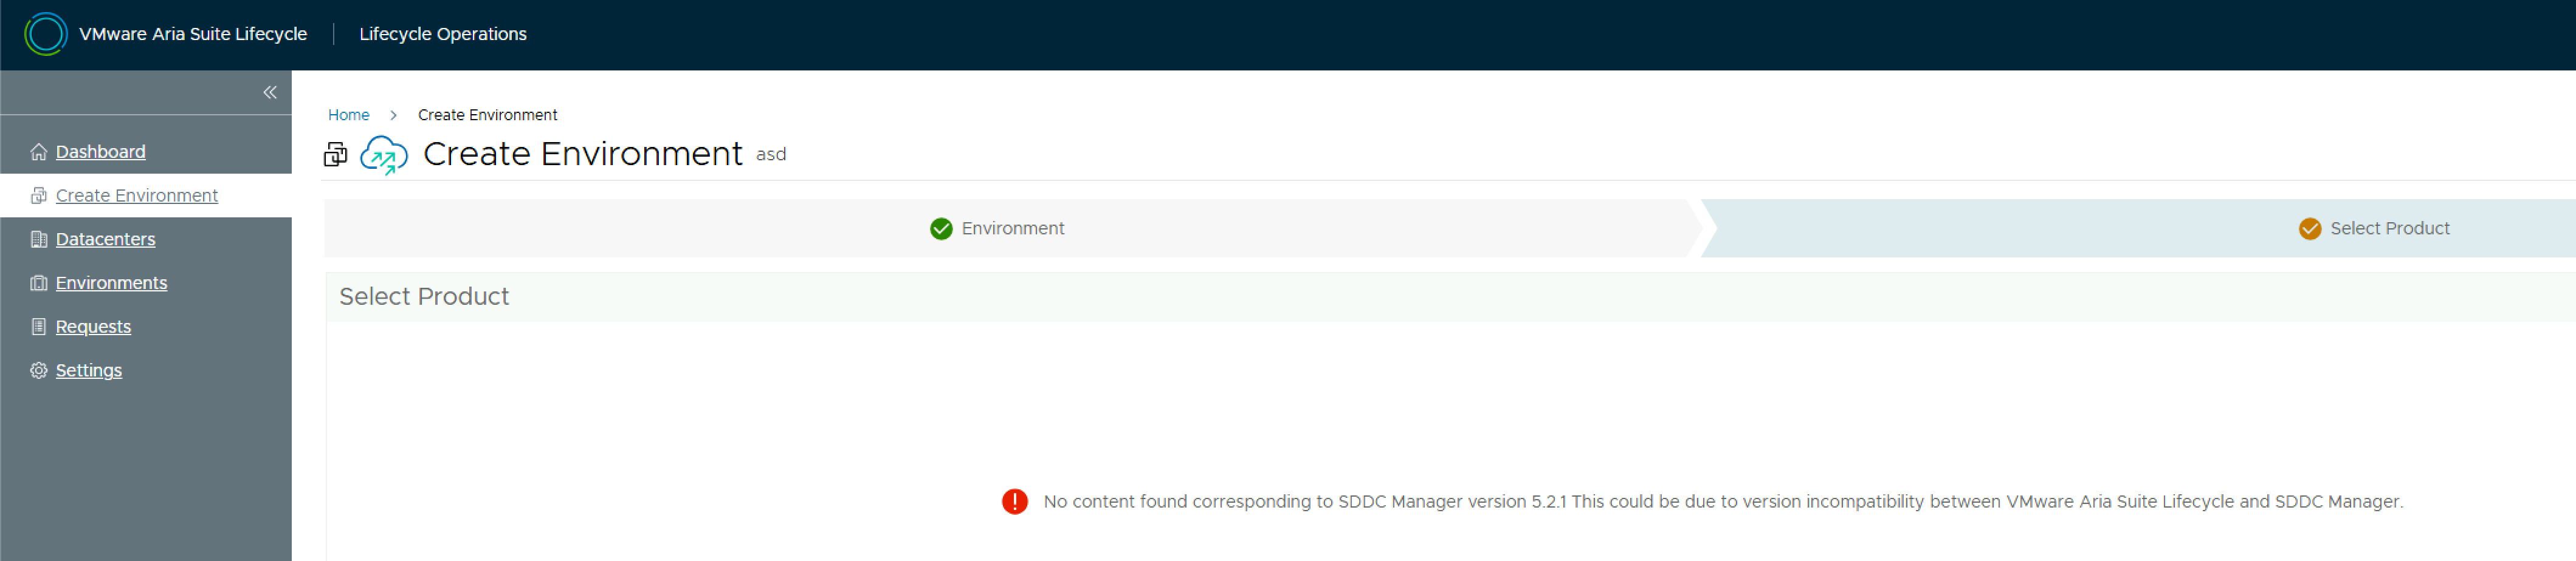Open the Dashboard link in sidebar
This screenshot has width=2576, height=561.
tap(100, 152)
